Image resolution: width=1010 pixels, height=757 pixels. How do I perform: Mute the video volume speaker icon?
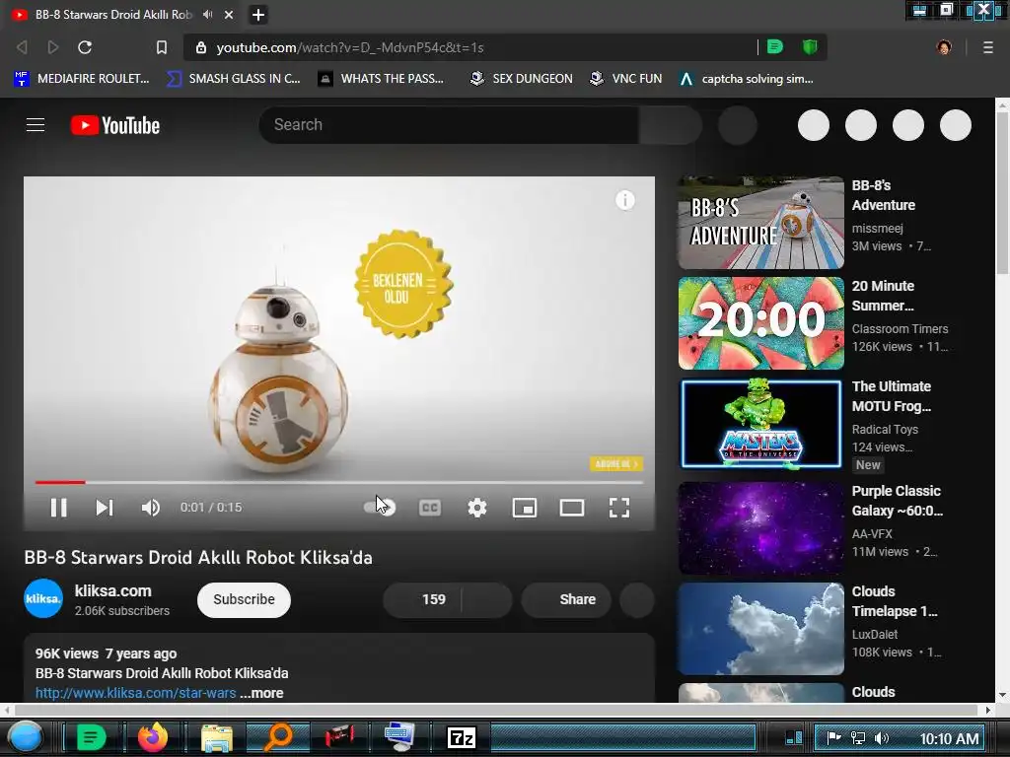click(x=150, y=508)
